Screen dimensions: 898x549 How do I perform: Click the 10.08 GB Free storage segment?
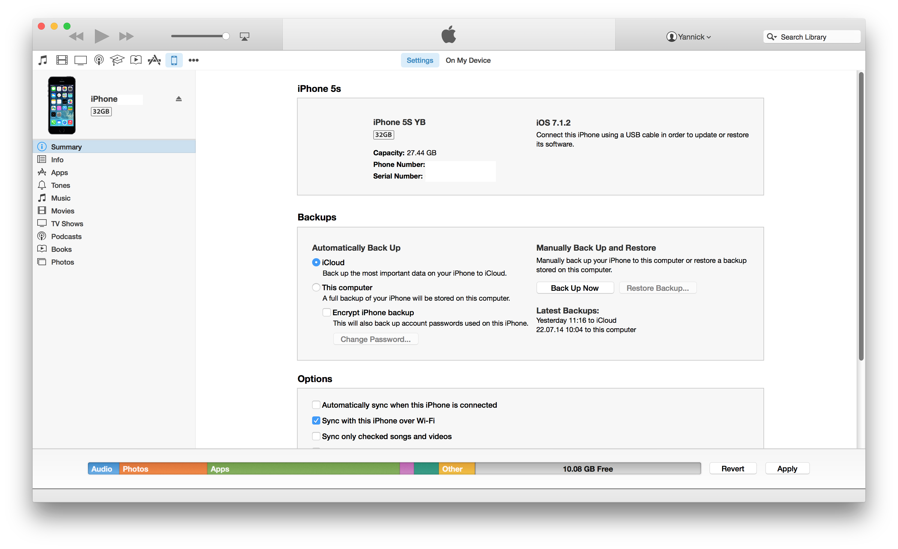pos(588,468)
